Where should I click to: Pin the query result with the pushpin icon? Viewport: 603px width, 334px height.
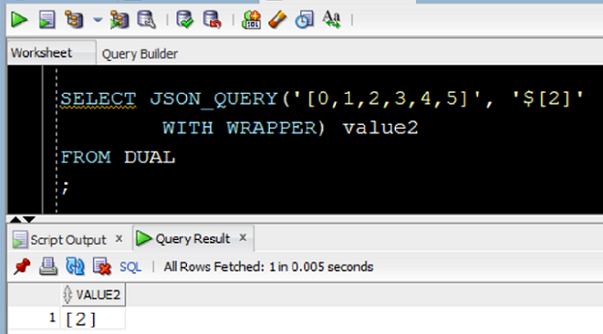21,266
